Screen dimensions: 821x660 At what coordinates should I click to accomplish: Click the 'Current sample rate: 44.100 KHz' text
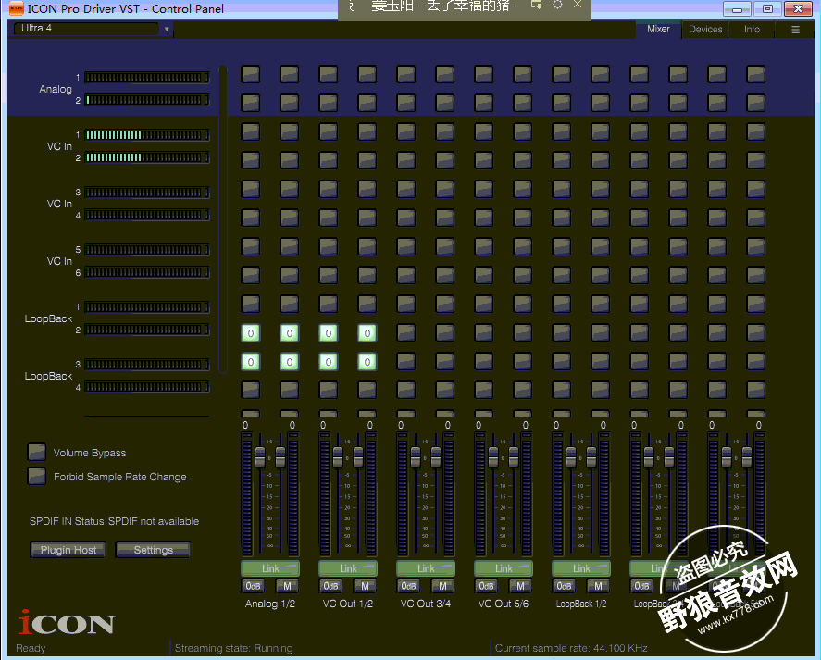click(x=571, y=648)
